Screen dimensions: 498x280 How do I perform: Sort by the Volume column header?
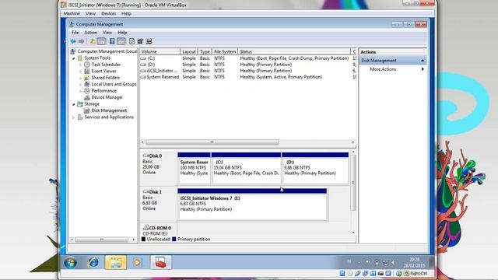coord(160,51)
